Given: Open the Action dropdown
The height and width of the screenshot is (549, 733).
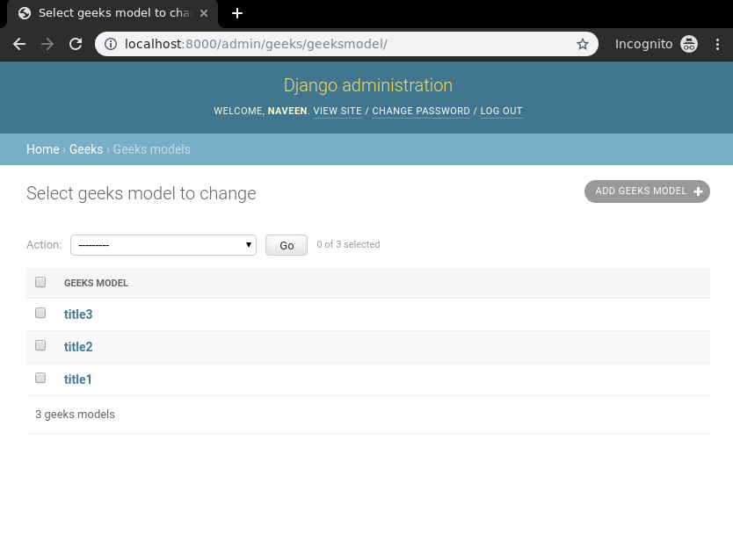Looking at the screenshot, I should tap(163, 245).
